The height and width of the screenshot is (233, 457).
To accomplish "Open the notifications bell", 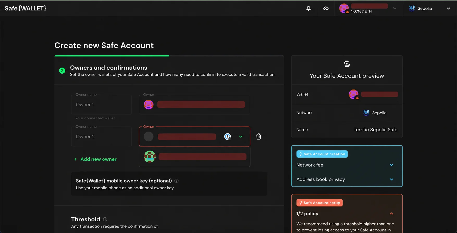I will pyautogui.click(x=308, y=8).
